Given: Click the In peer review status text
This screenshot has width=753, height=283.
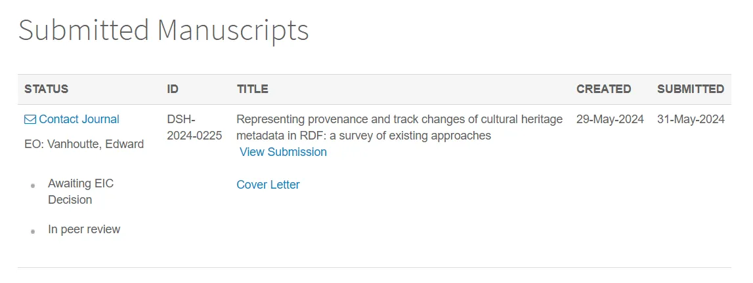Looking at the screenshot, I should [84, 229].
